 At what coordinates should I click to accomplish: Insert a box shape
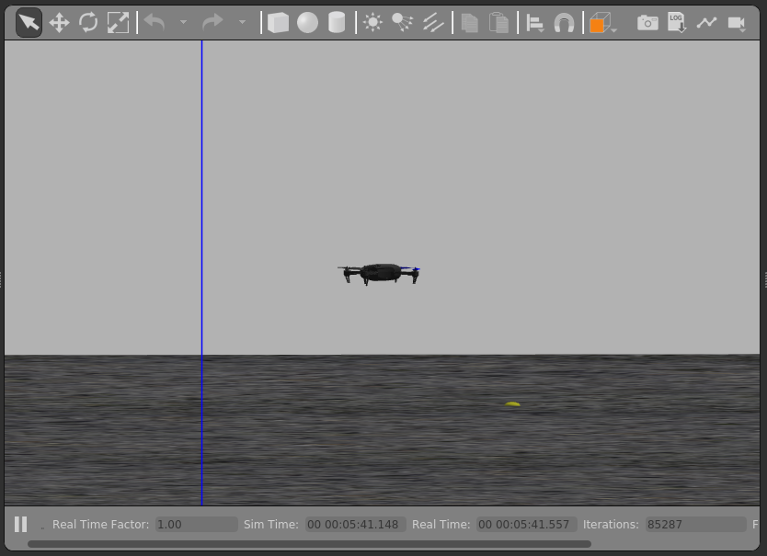point(278,23)
